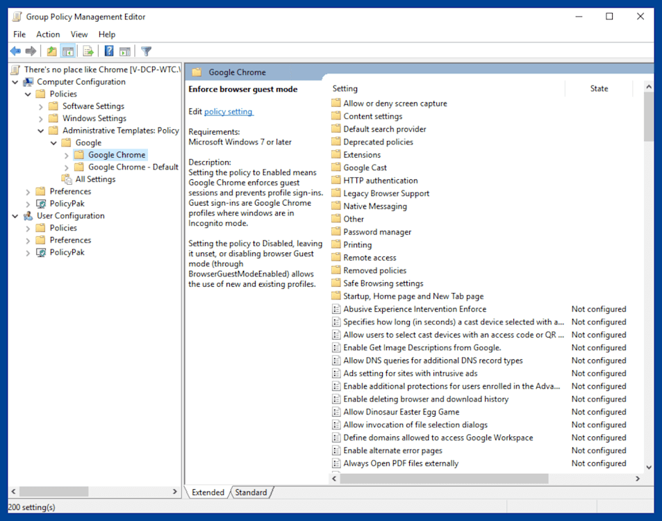Open the Up One Level folder icon
Image resolution: width=662 pixels, height=521 pixels.
(51, 50)
